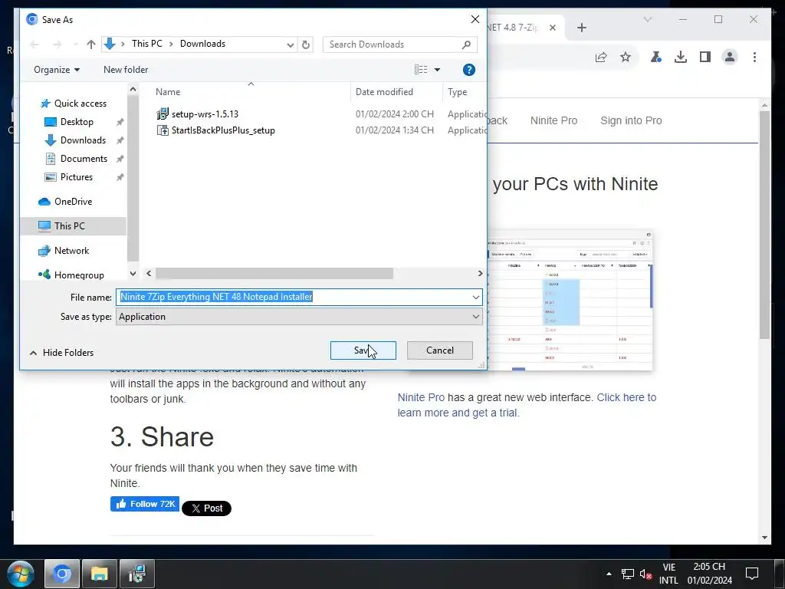The image size is (785, 589).
Task: Open Chrome downloads icon
Action: click(681, 57)
